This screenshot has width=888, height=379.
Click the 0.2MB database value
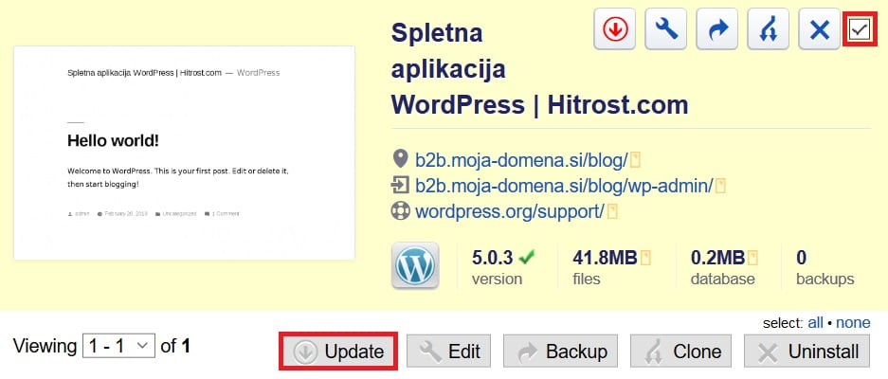point(717,258)
